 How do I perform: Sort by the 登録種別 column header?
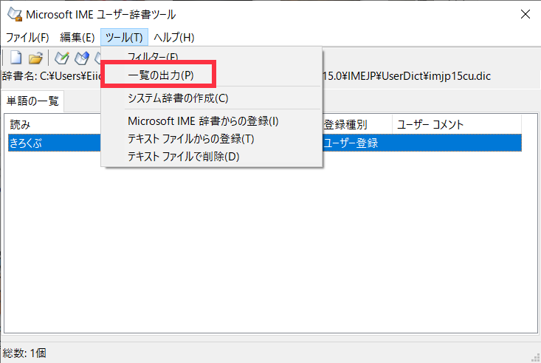click(354, 124)
